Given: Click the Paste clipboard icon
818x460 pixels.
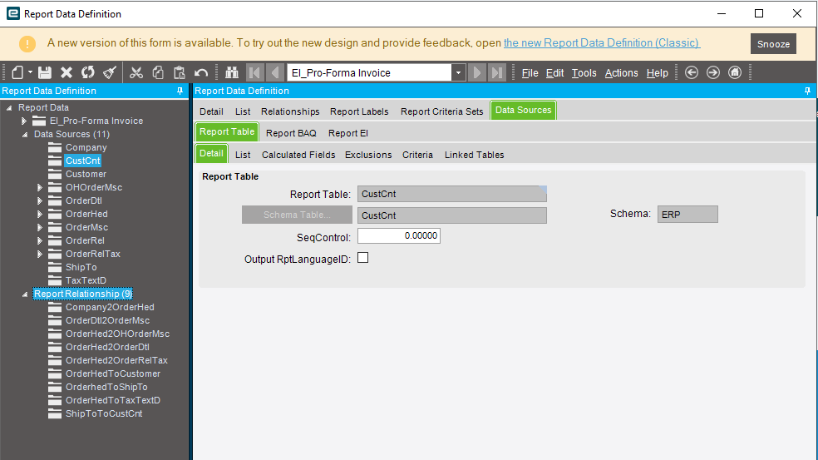Looking at the screenshot, I should click(179, 72).
